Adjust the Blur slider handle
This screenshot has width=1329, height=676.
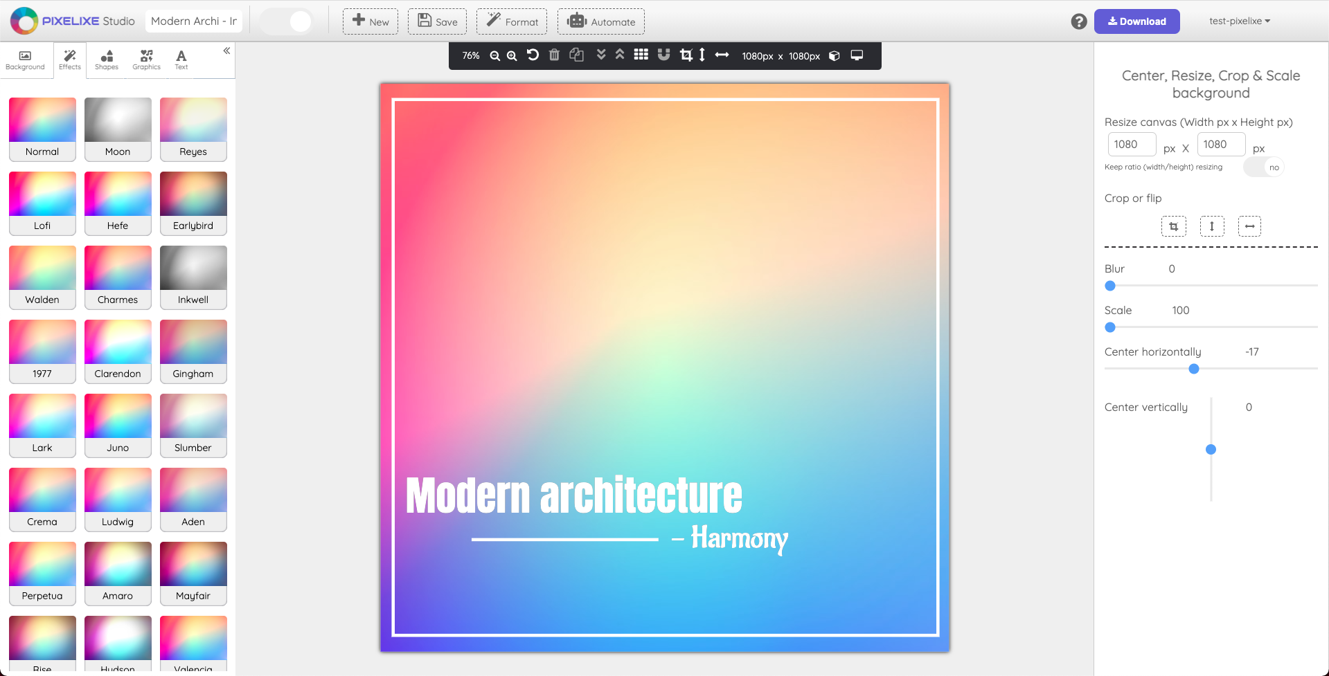pos(1110,286)
